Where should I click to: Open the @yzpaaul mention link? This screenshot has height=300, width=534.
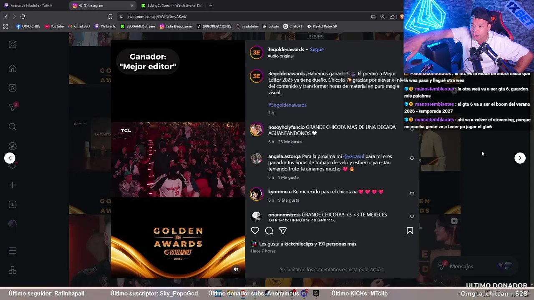353,156
